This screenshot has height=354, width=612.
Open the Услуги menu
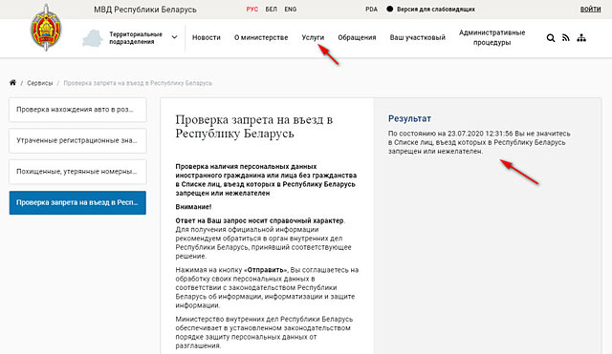[313, 37]
